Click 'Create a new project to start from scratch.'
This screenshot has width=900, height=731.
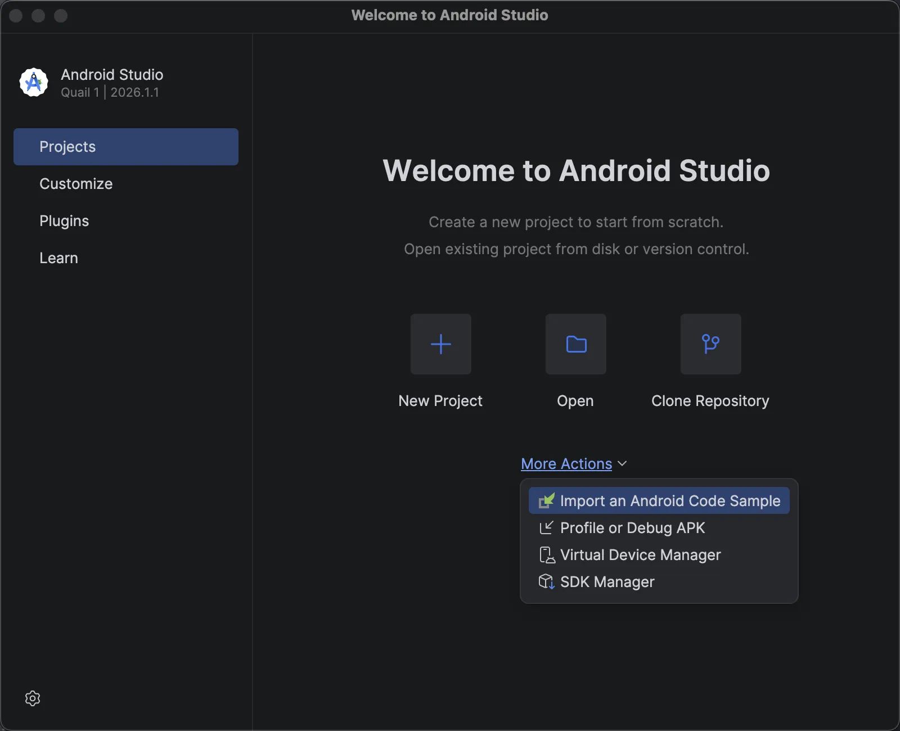[576, 222]
